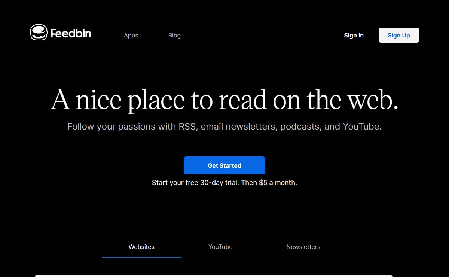Click the Feedbin burger logo icon

(39, 33)
